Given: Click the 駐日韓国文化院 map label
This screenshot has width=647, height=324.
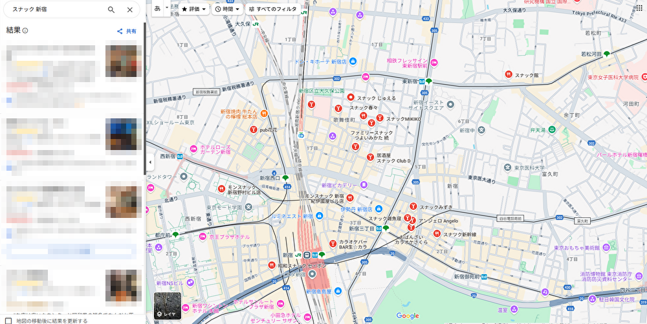Looking at the screenshot, I should click(x=617, y=299).
